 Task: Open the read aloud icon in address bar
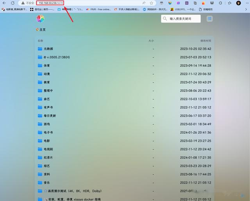(144, 3)
